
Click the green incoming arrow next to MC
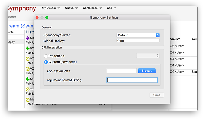tap(28, 79)
